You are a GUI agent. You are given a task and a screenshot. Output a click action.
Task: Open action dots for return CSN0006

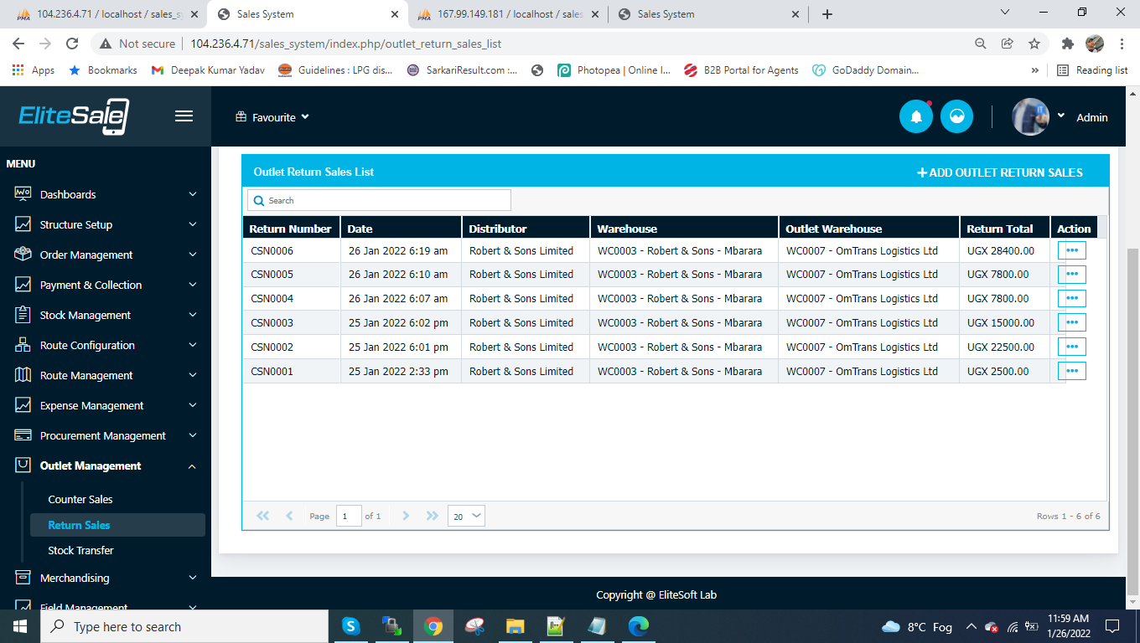(1071, 250)
